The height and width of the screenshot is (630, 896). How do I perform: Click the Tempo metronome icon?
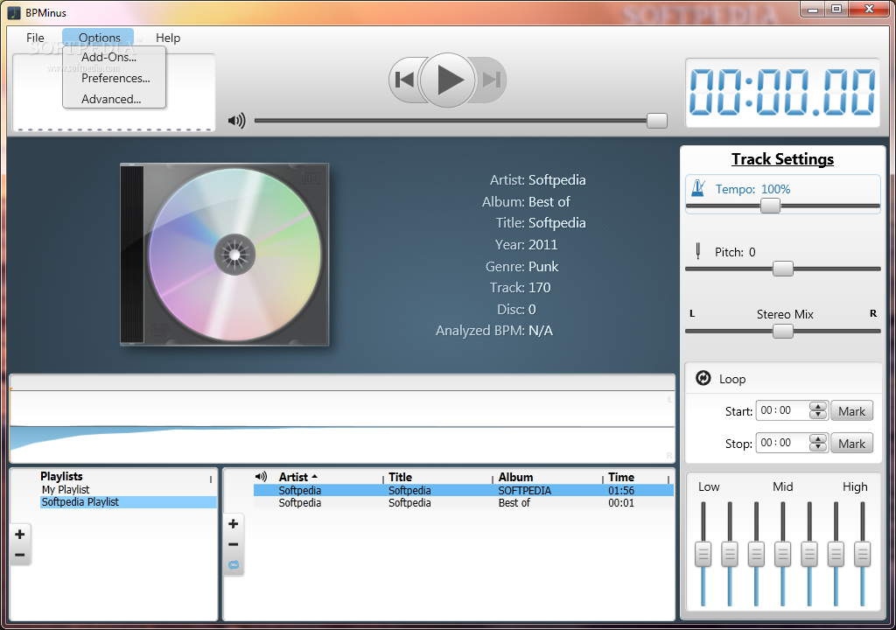[697, 188]
